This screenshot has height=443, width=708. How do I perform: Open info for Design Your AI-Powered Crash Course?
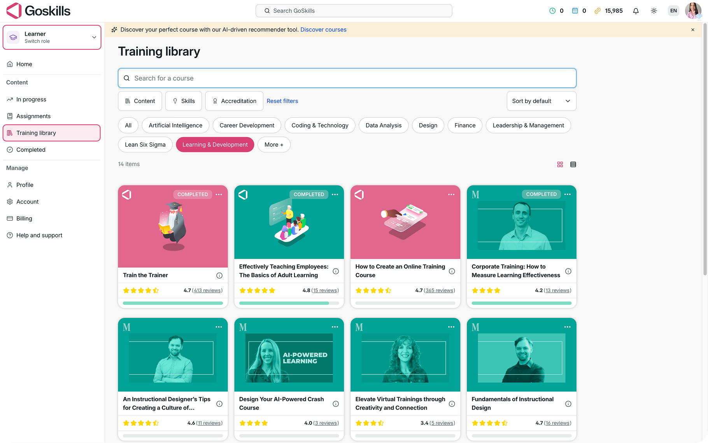point(336,404)
